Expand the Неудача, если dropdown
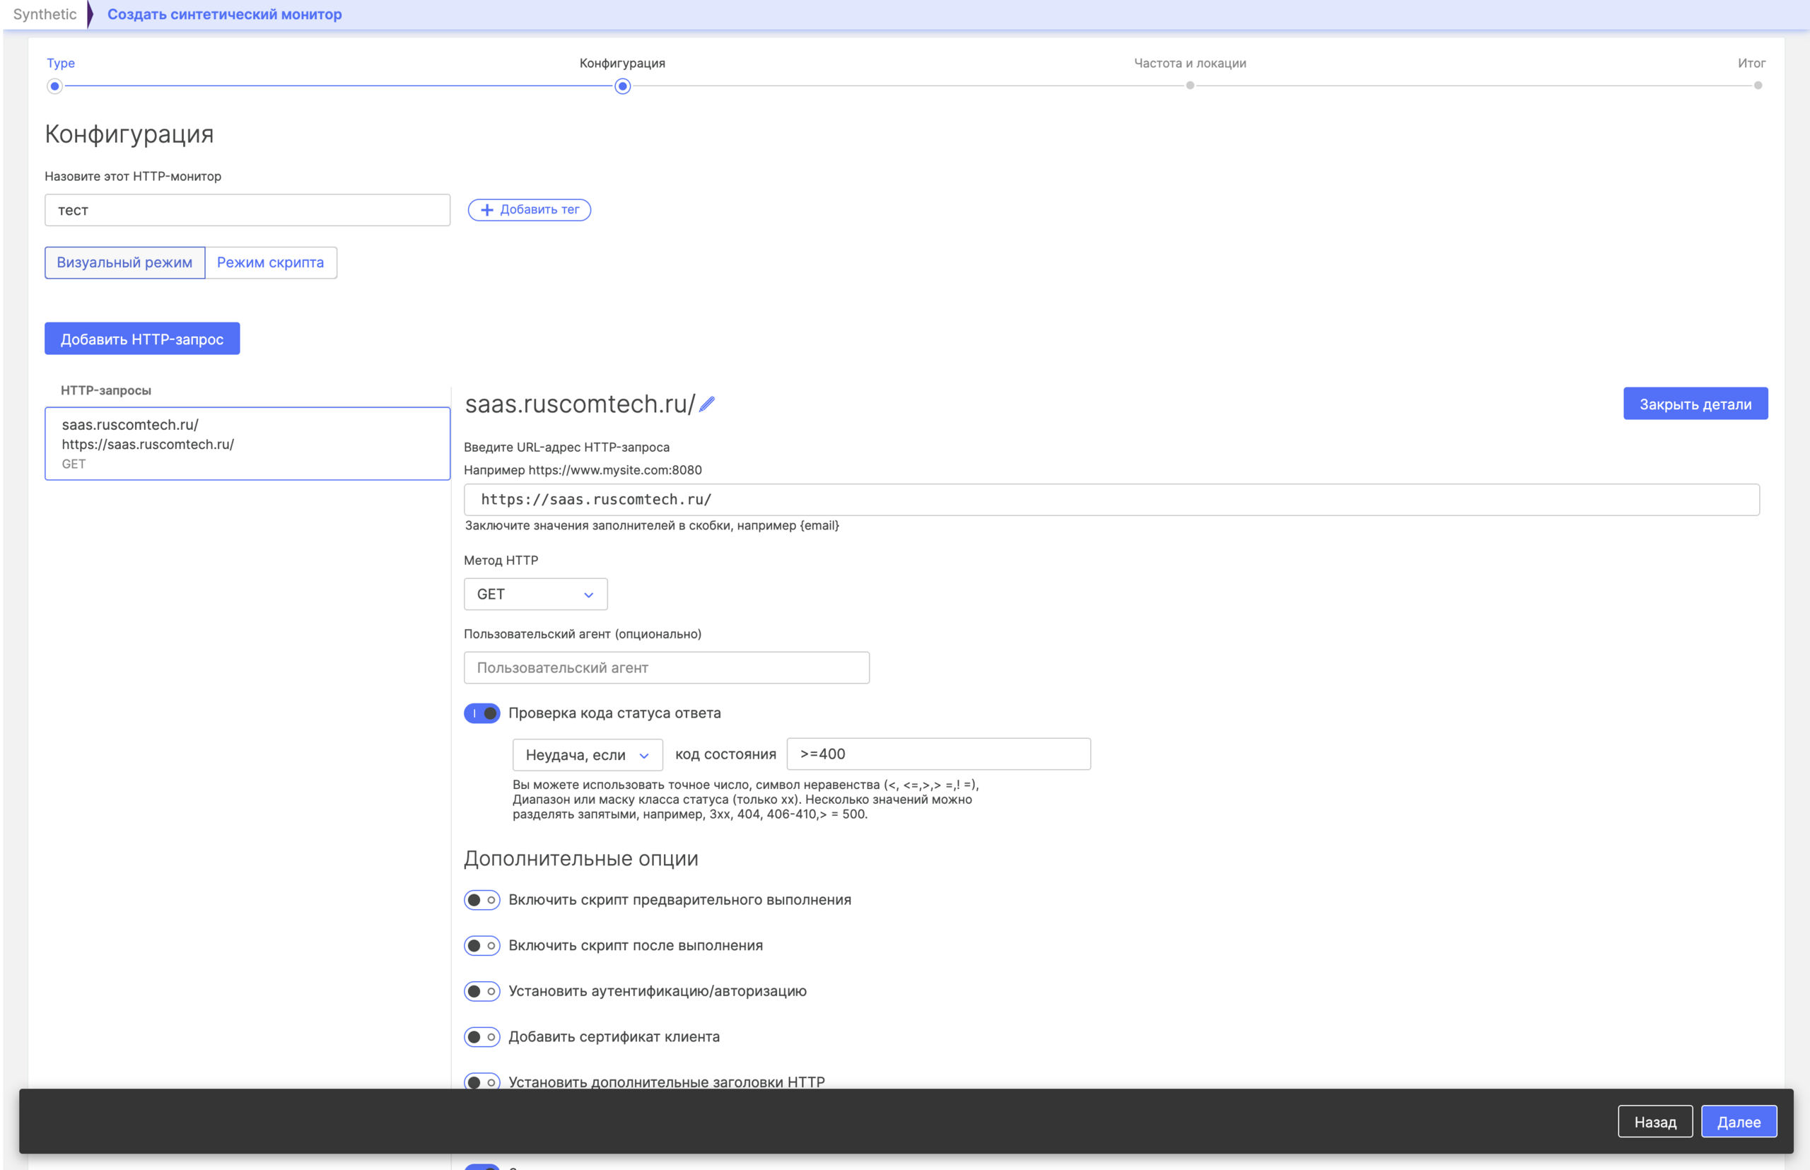The image size is (1810, 1170). [587, 755]
